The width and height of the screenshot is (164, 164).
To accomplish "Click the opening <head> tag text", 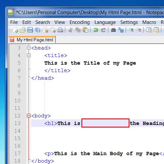I will (41, 48).
